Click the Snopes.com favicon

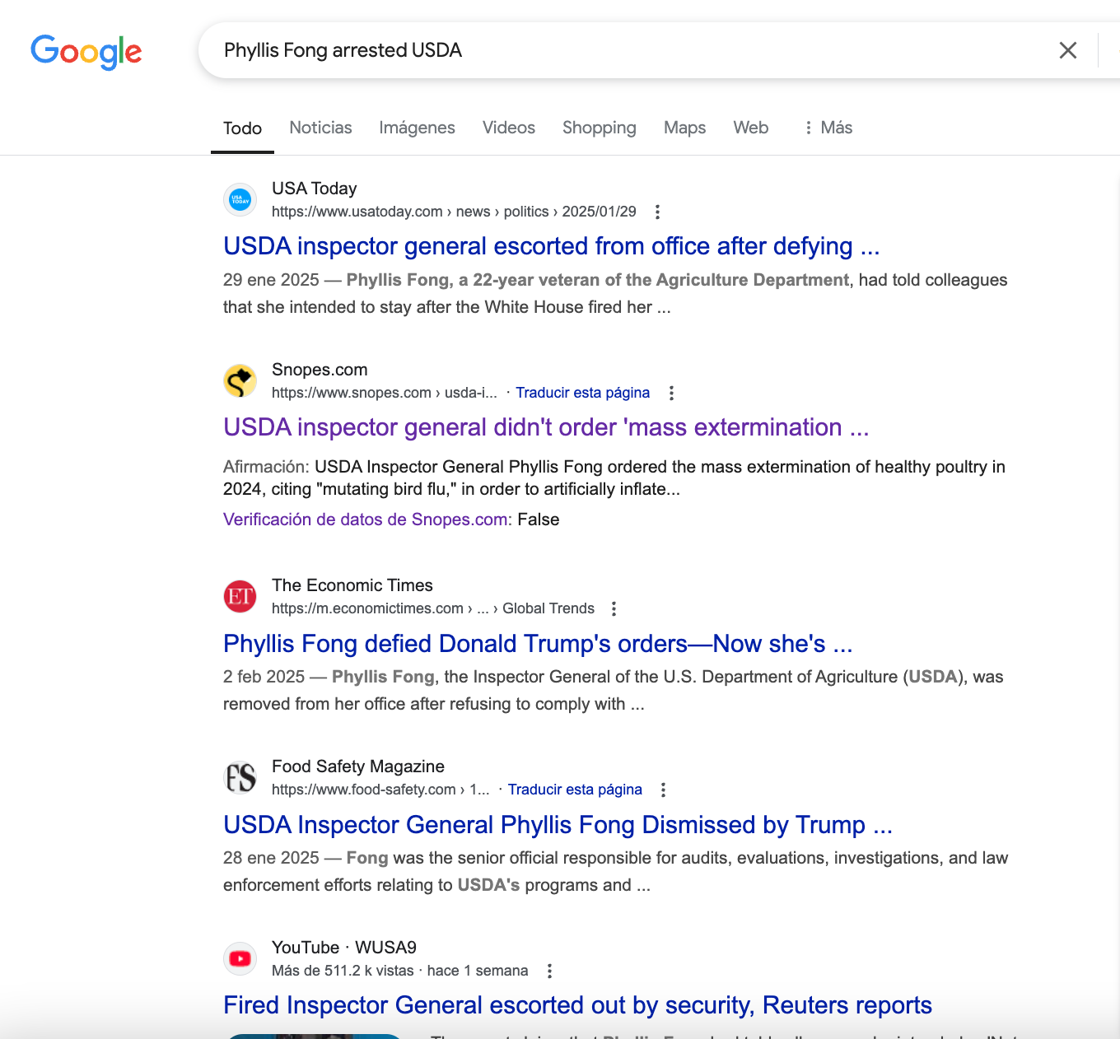tap(240, 380)
